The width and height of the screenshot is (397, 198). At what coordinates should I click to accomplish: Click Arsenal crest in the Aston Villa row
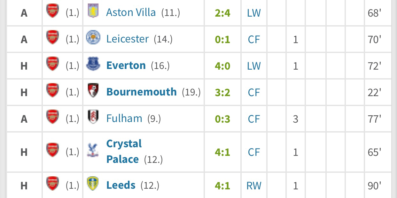point(52,12)
